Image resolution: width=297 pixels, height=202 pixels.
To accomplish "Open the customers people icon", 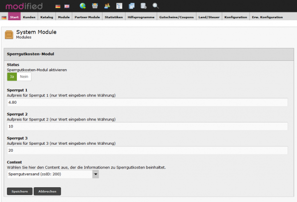I will point(107,6).
